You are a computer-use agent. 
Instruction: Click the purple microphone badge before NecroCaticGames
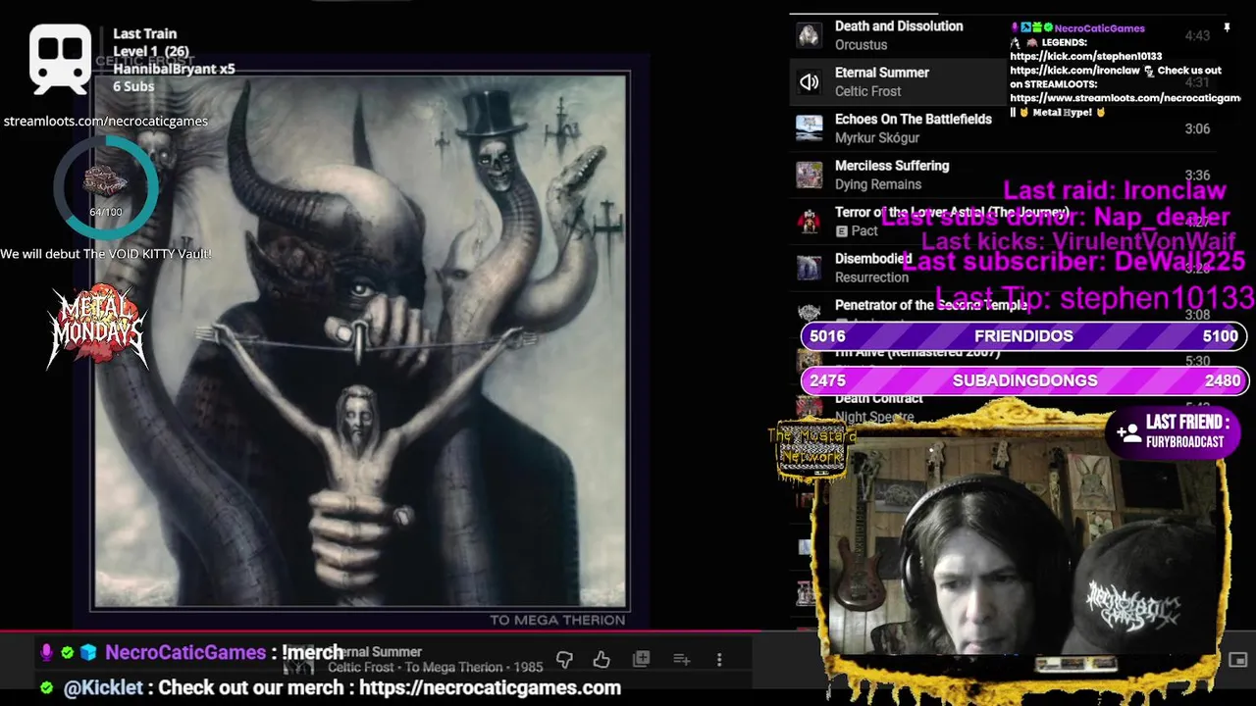46,652
